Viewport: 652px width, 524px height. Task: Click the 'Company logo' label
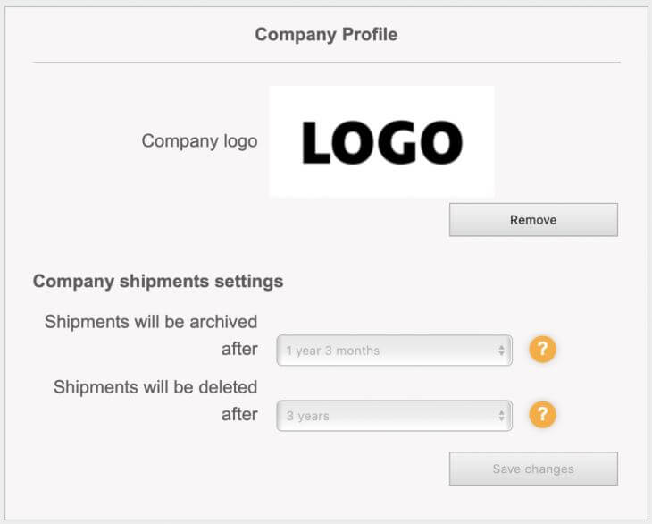tap(199, 141)
